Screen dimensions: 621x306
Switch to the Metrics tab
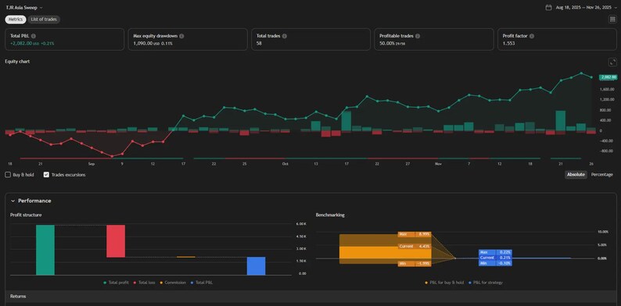coord(16,20)
